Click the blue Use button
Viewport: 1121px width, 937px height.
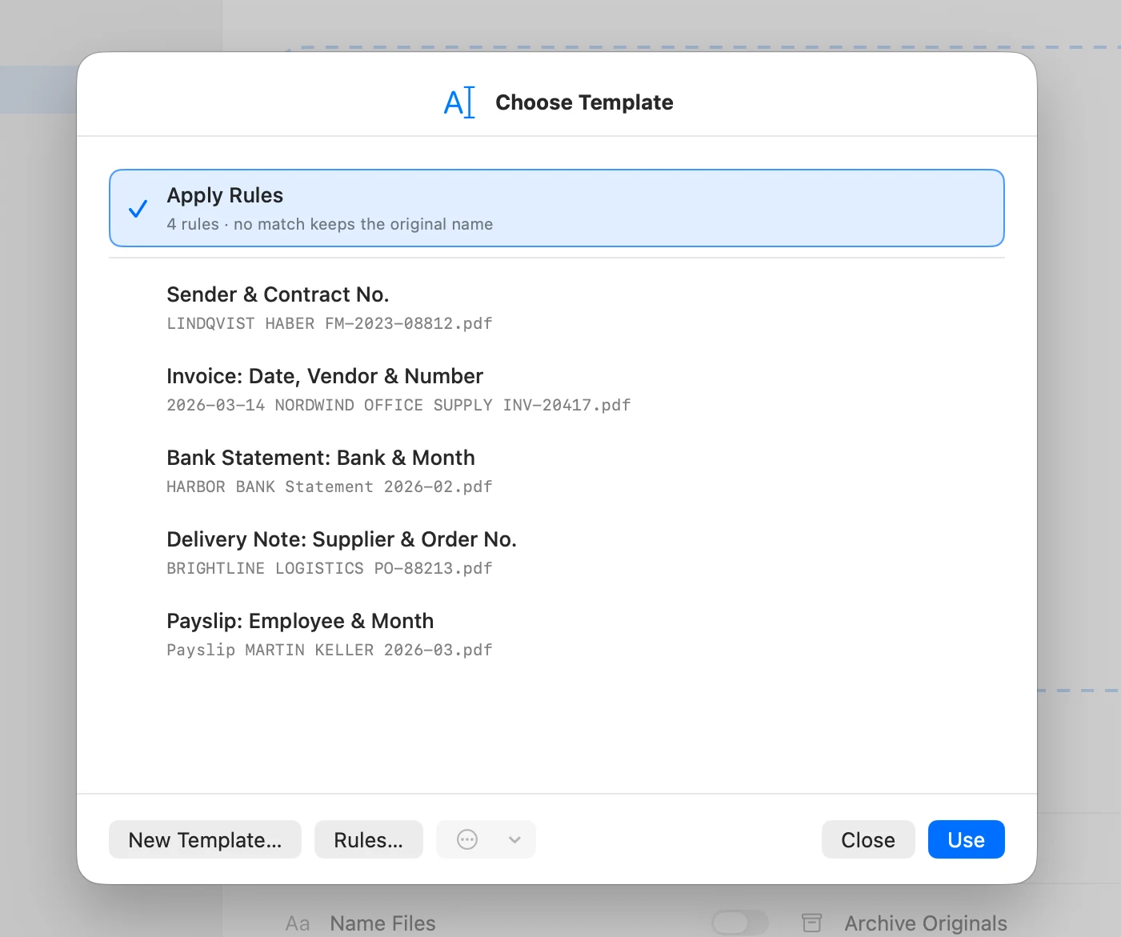coord(966,839)
